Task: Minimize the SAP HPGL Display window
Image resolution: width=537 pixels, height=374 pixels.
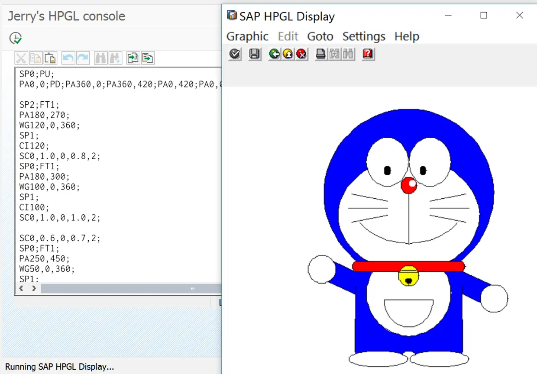Action: pos(448,16)
